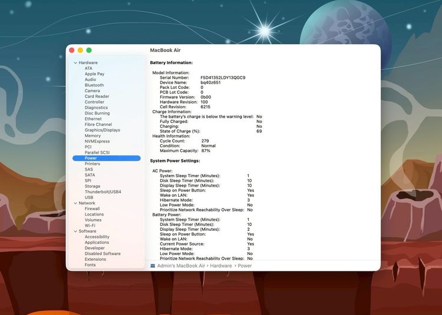Image resolution: width=442 pixels, height=315 pixels.
Task: Minimize the window using the yellow button
Action: [x=80, y=51]
